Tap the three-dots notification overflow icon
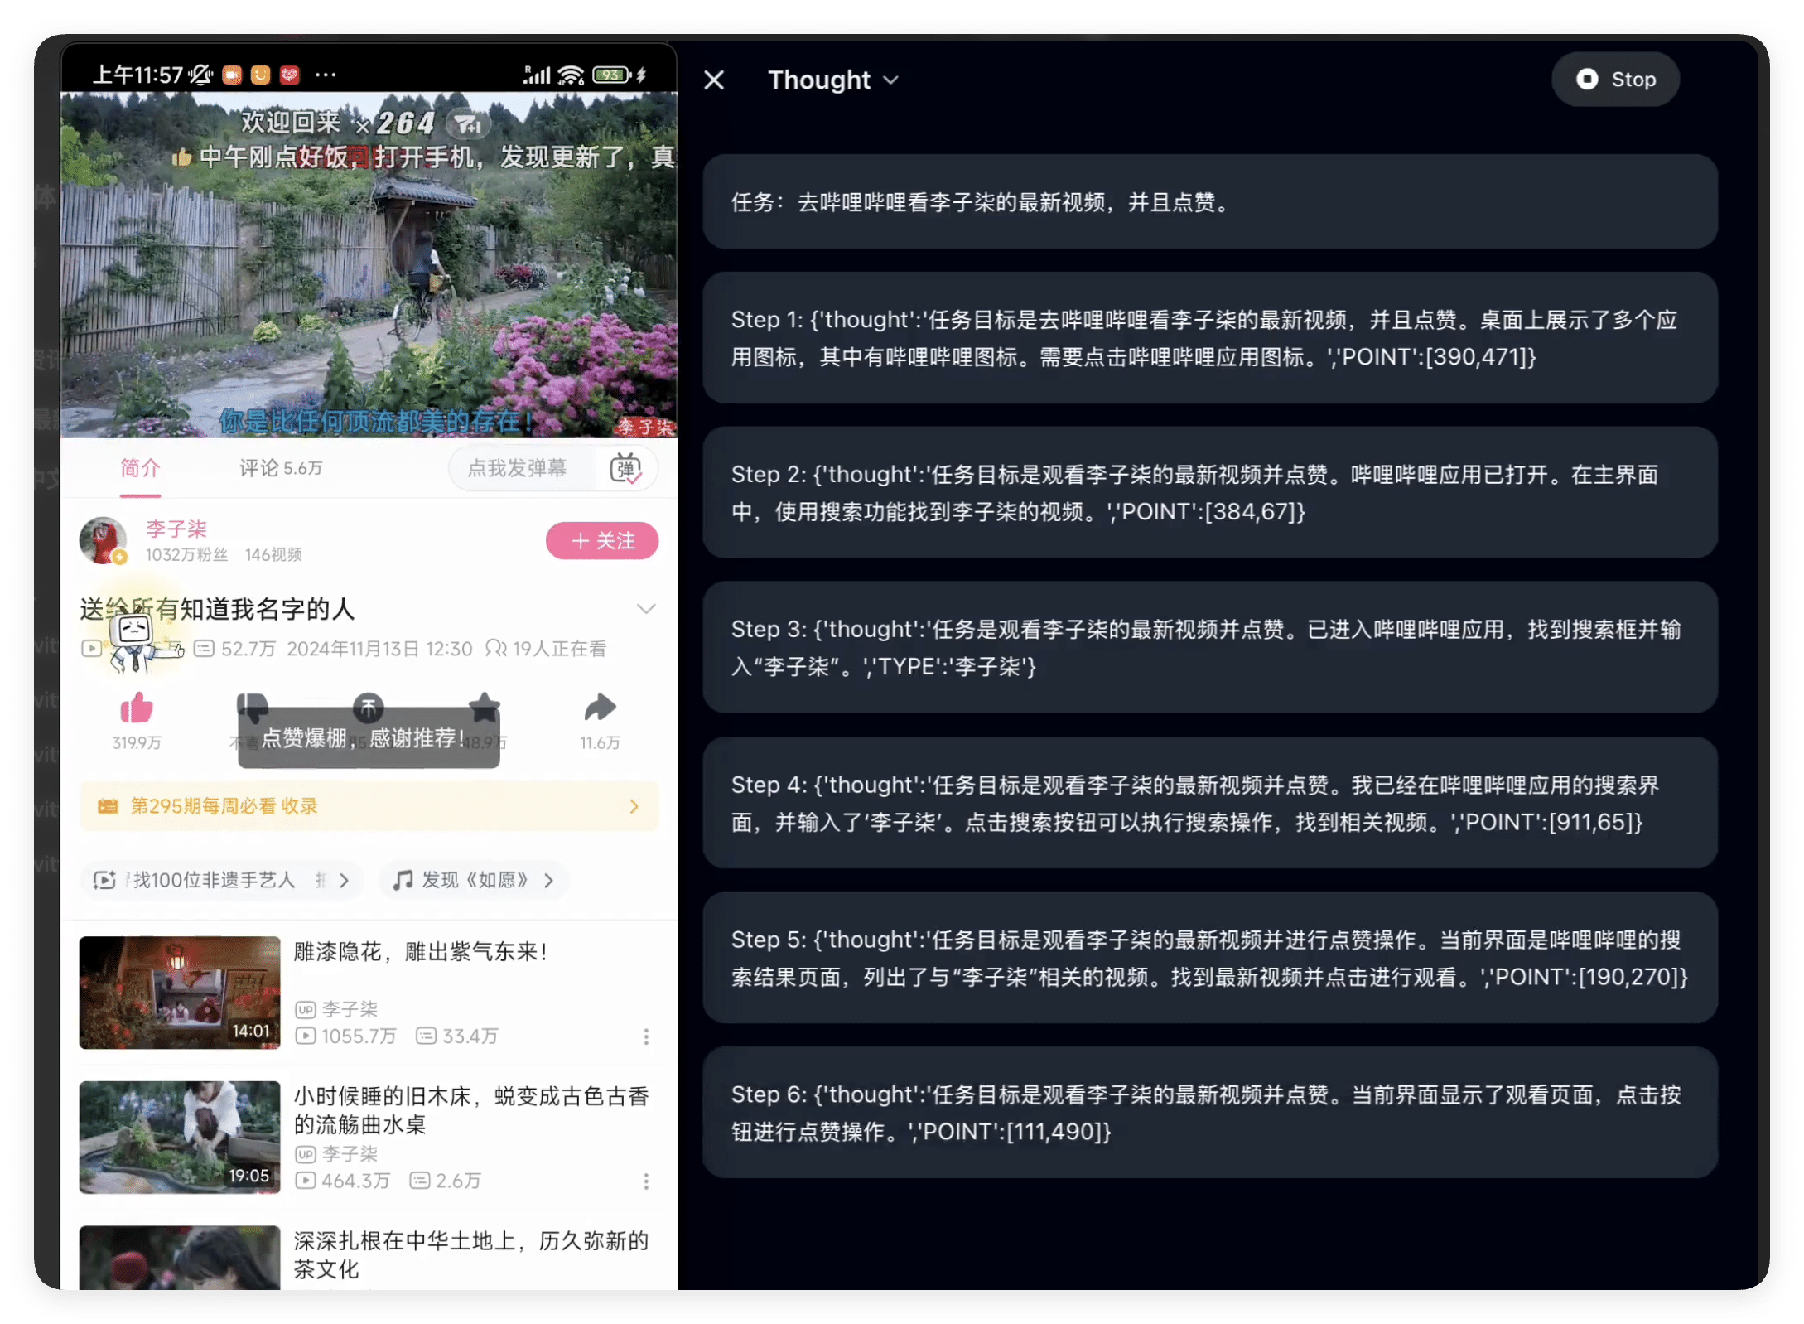This screenshot has width=1804, height=1324. pyautogui.click(x=326, y=75)
